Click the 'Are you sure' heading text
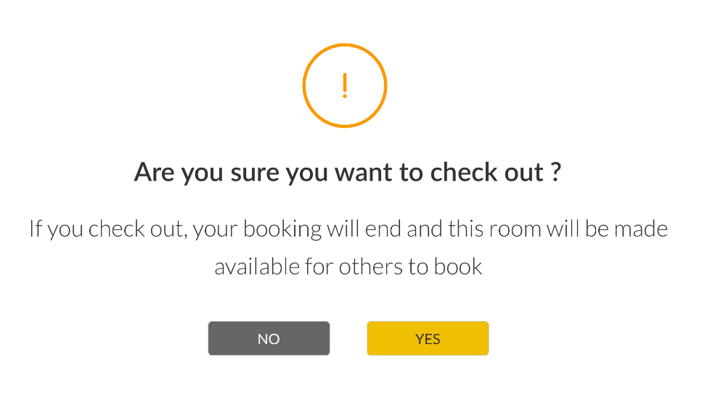Viewport: 726px width, 413px height. click(x=347, y=172)
